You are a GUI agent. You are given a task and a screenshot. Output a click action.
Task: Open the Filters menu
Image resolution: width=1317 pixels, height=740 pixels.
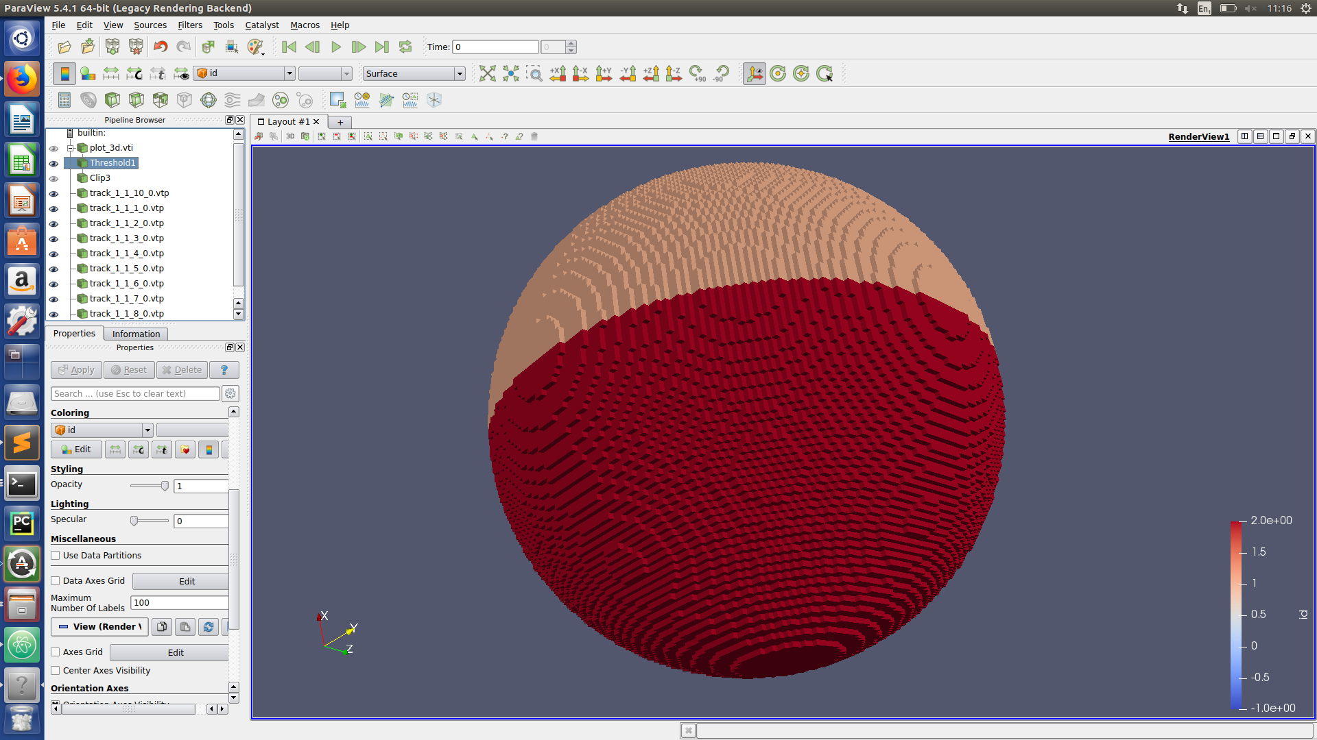(x=189, y=25)
